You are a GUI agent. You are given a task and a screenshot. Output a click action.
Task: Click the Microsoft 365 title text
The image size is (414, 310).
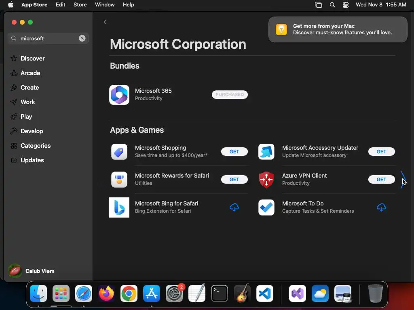pos(153,91)
